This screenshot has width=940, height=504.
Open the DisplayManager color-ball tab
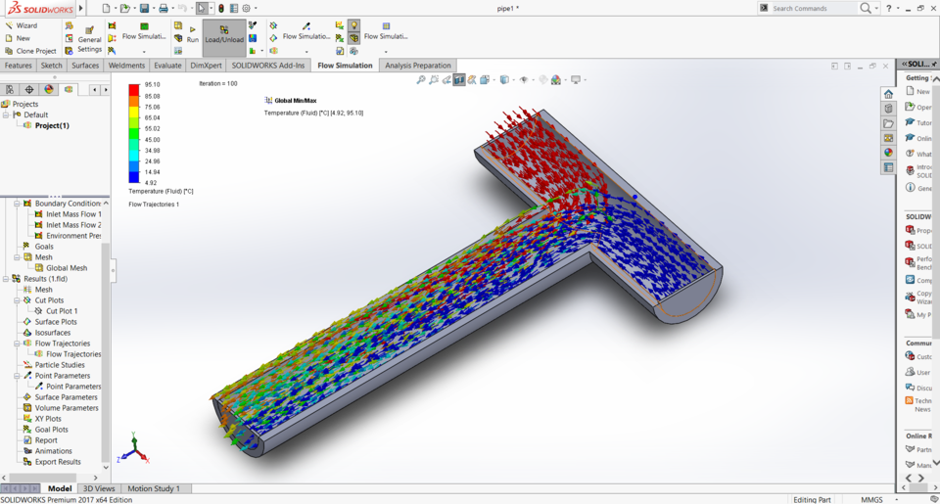pyautogui.click(x=49, y=89)
